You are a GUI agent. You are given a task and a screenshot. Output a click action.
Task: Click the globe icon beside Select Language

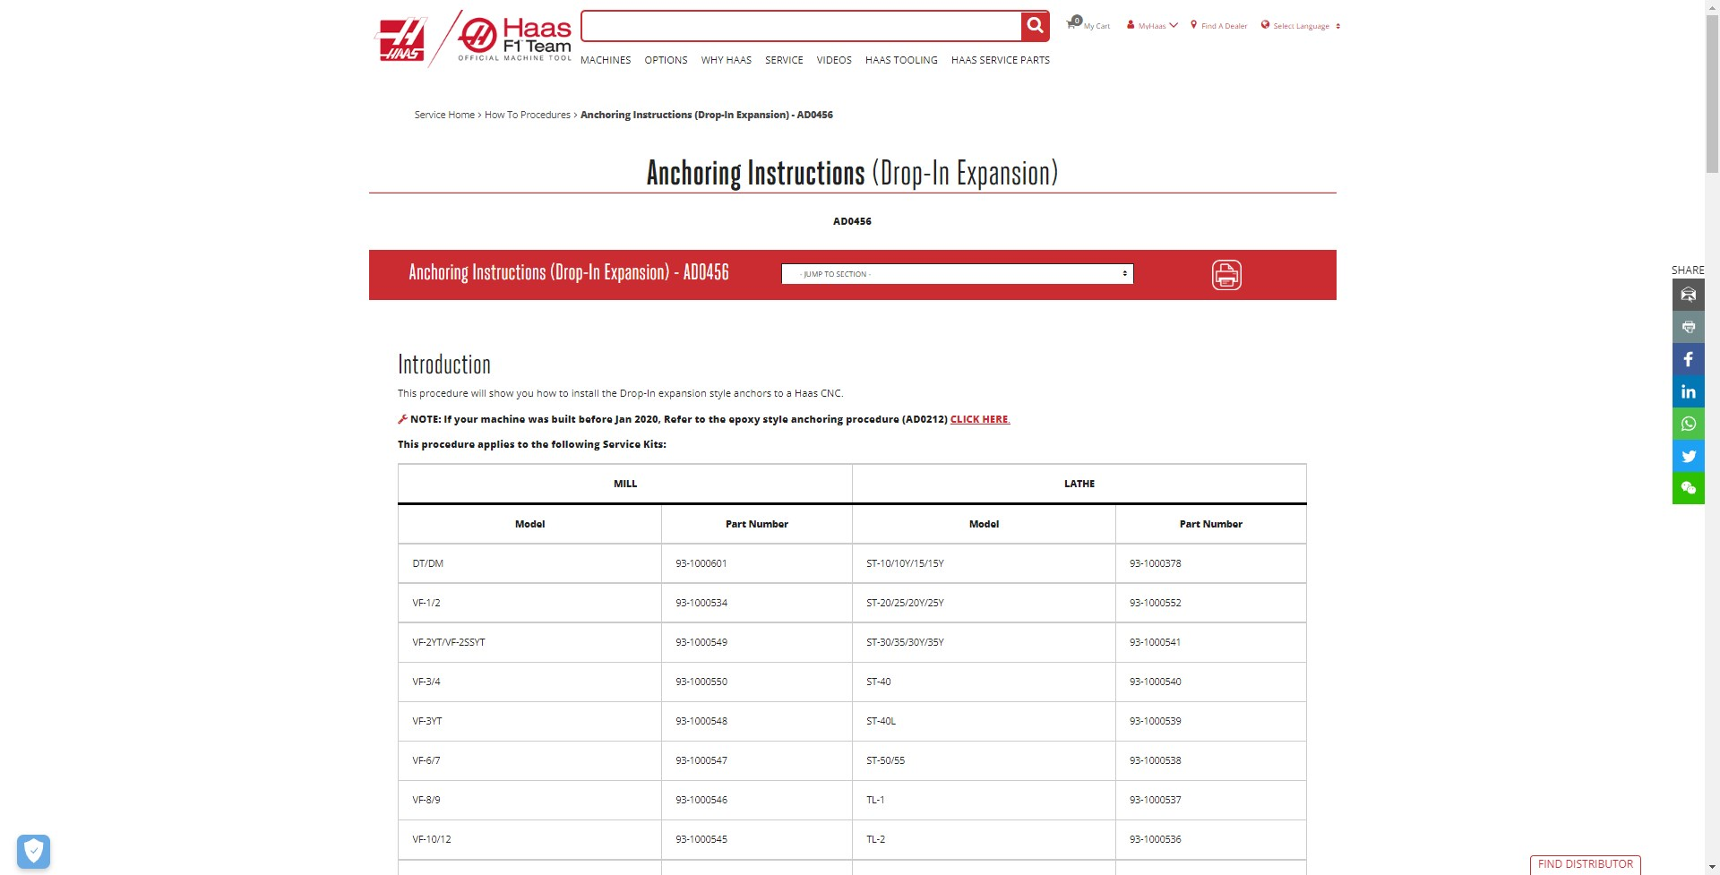1265,25
